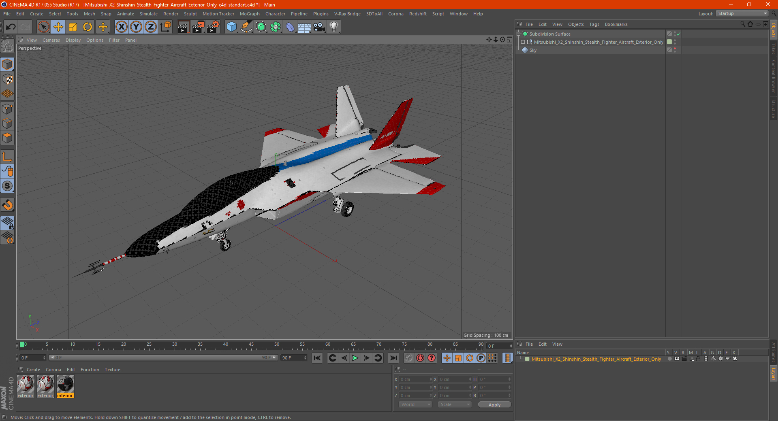778x421 pixels.
Task: Toggle Z axis lock
Action: tap(151, 27)
